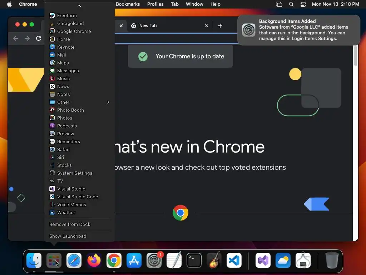Launch GarageBand guitar icon in the Dock

pos(214,260)
